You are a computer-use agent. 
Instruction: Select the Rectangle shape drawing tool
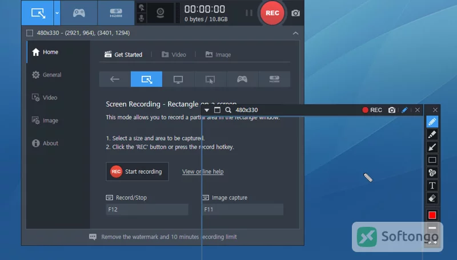[432, 160]
